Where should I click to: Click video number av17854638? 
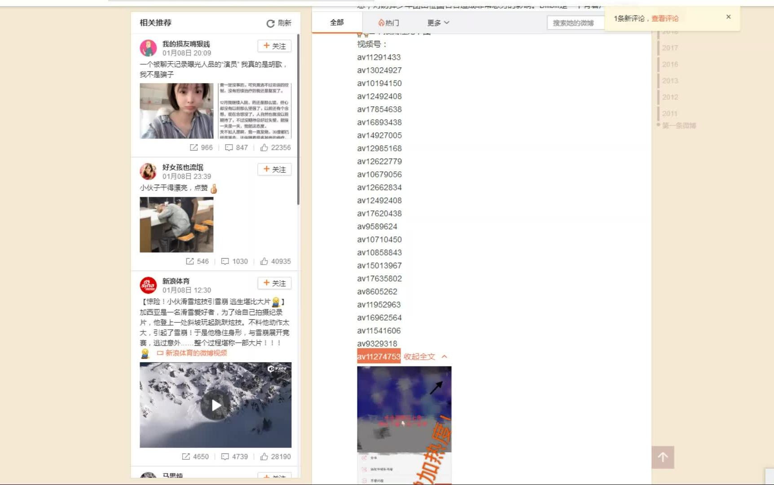click(379, 109)
